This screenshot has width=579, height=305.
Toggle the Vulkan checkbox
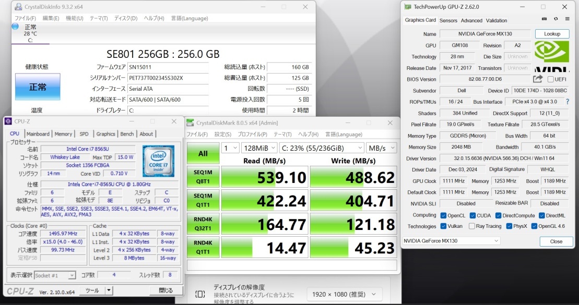[x=443, y=226]
